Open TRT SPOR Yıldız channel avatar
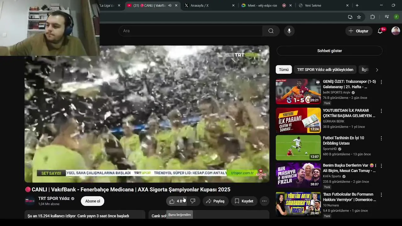Viewport: 402px width, 226px height. click(x=30, y=201)
